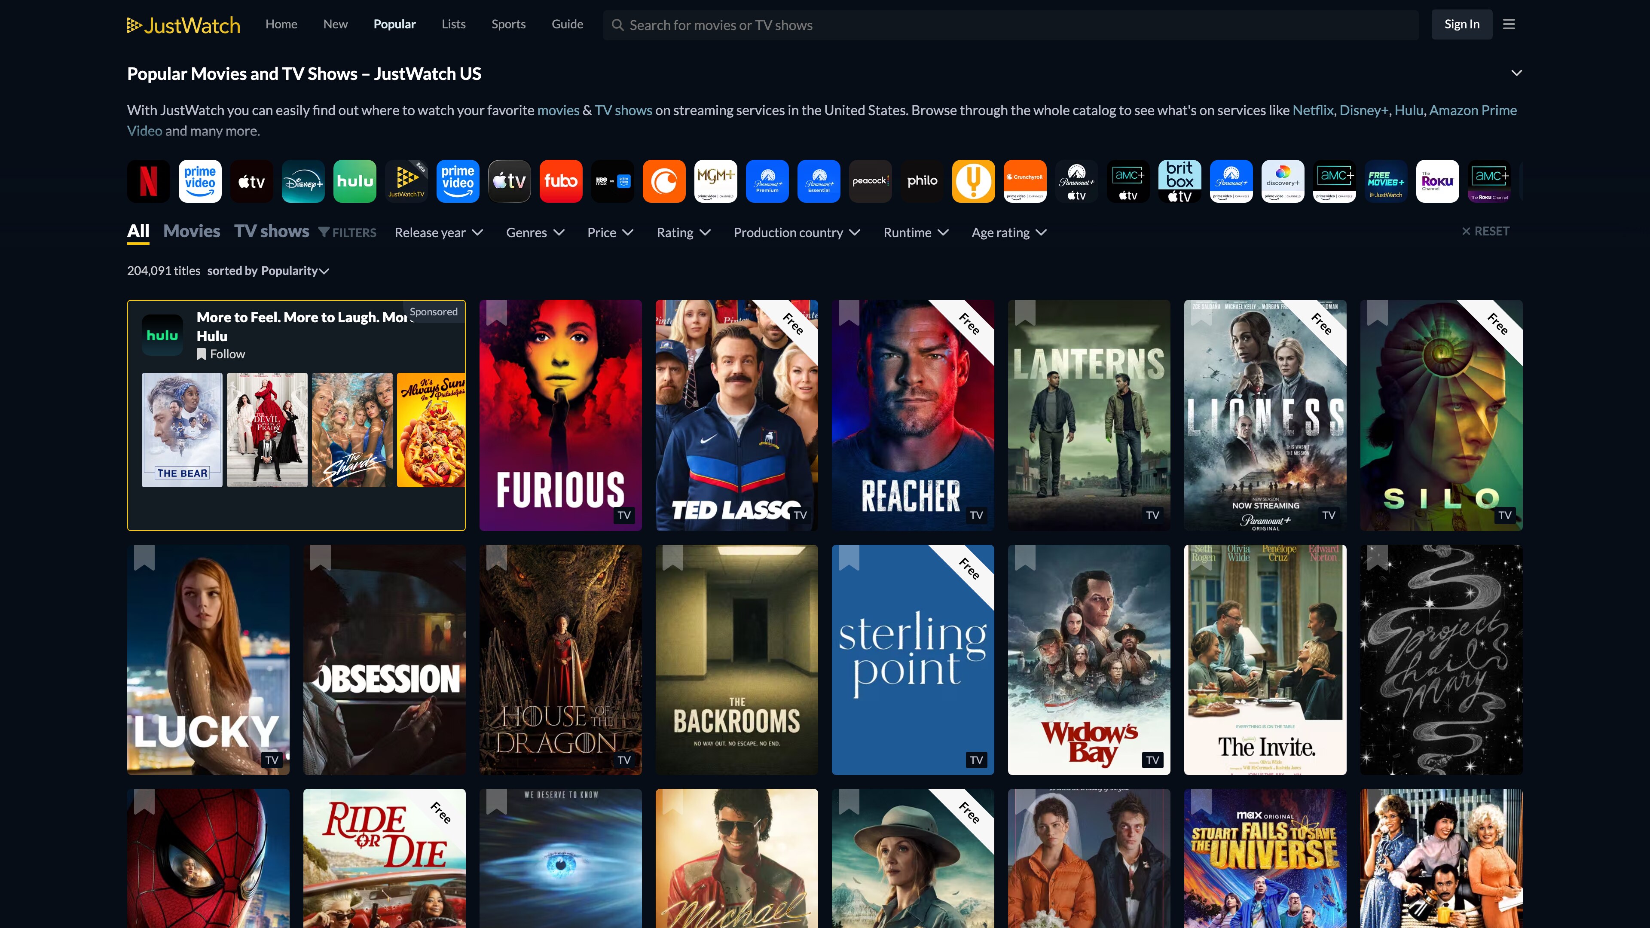Toggle Follow for the Hulu sponsored list
1650x928 pixels.
[x=221, y=354]
